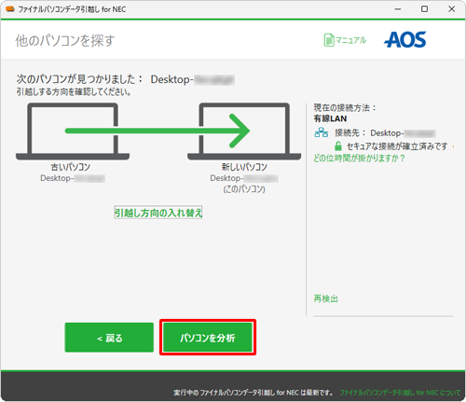The image size is (466, 402).
Task: Go back with the 戻る button
Action: point(109,338)
